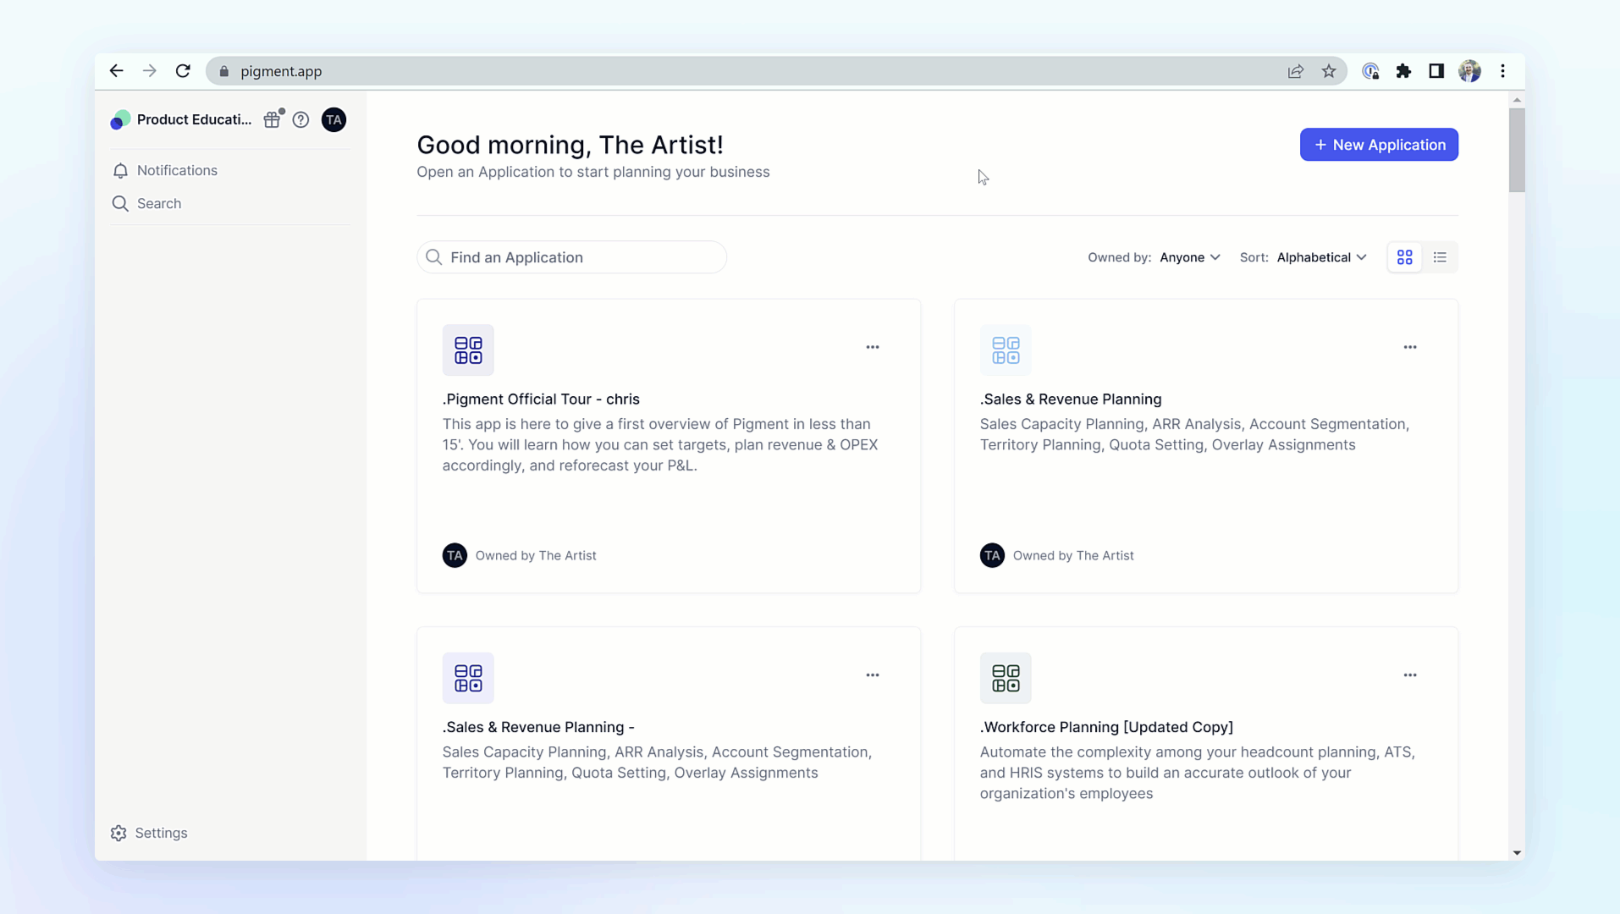
Task: Open .Pigment Official Tour - chris application
Action: 541,399
